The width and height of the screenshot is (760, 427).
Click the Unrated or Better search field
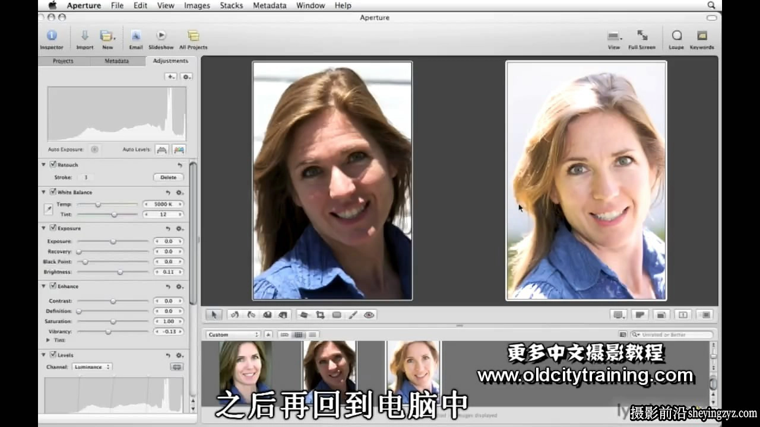(x=672, y=334)
